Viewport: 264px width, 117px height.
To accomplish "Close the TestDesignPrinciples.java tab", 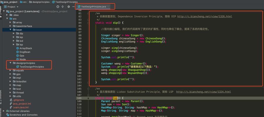I will click(108, 7).
